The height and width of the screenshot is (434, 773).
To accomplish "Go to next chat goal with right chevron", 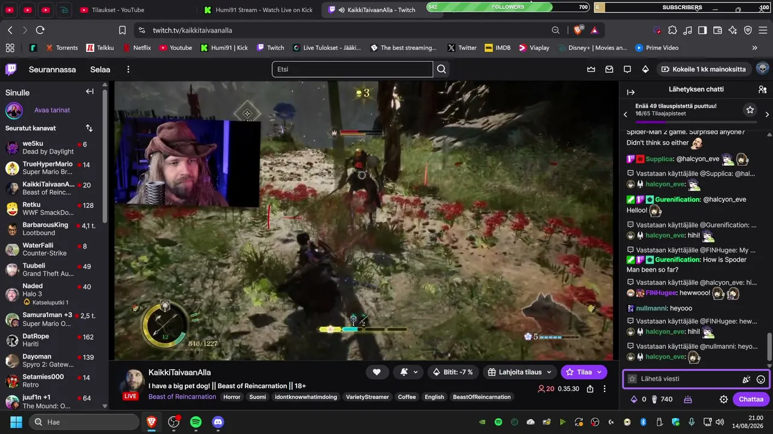I will pos(767,114).
